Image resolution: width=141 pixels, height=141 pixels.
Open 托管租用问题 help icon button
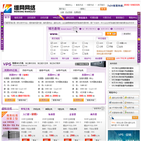click(x=116, y=112)
